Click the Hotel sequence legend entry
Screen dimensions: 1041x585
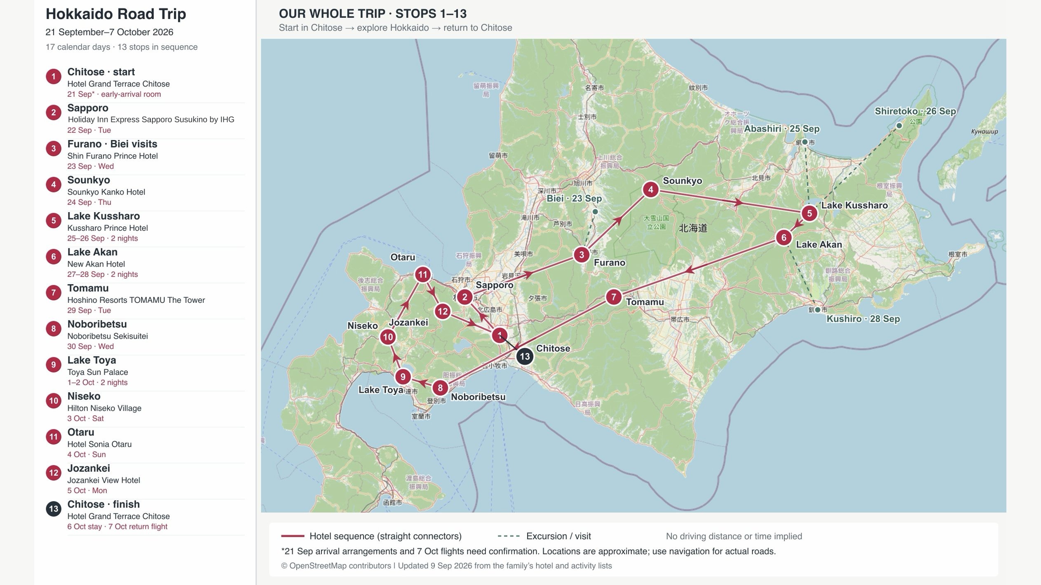371,536
